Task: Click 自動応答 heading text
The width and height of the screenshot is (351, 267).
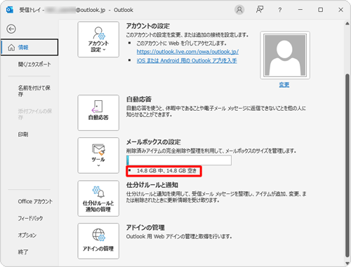Action: pos(139,100)
